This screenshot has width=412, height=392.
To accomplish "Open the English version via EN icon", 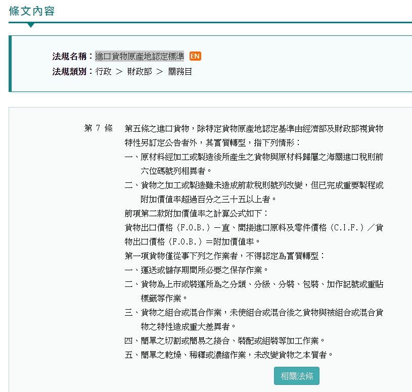I will [195, 56].
